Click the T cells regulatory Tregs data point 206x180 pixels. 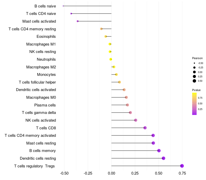coord(182,166)
